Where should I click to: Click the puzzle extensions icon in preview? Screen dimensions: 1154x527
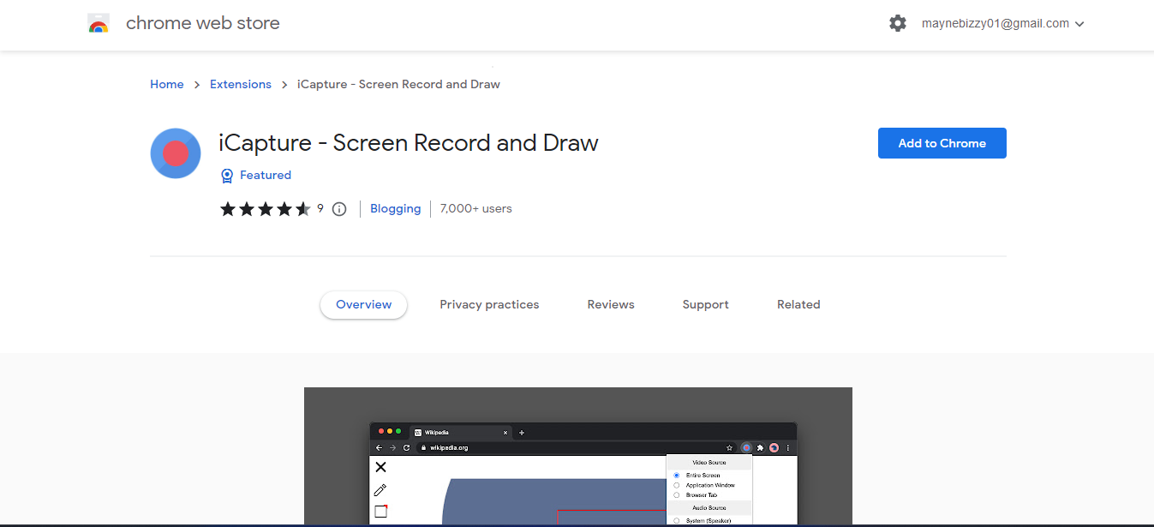click(760, 448)
